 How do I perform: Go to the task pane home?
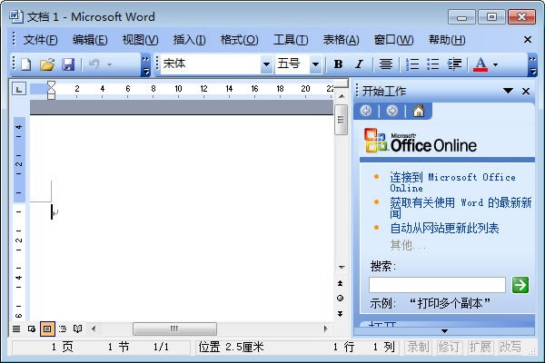(419, 111)
